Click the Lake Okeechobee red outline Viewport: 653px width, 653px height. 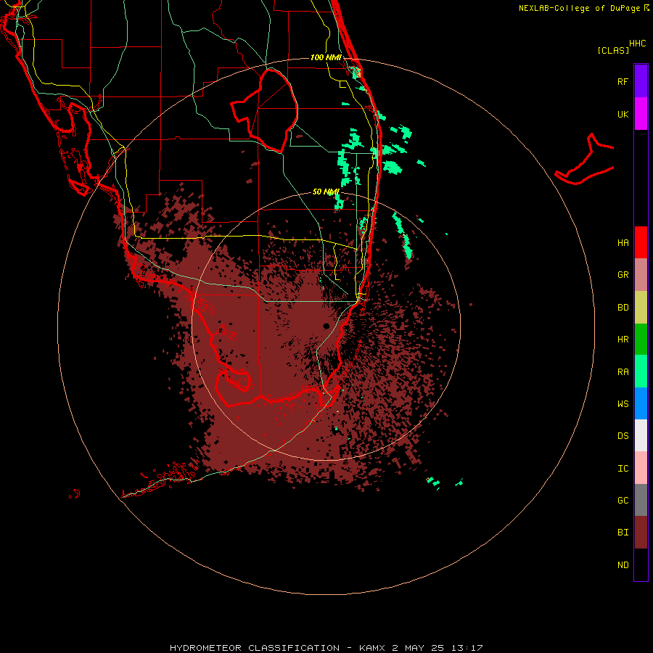tap(264, 110)
